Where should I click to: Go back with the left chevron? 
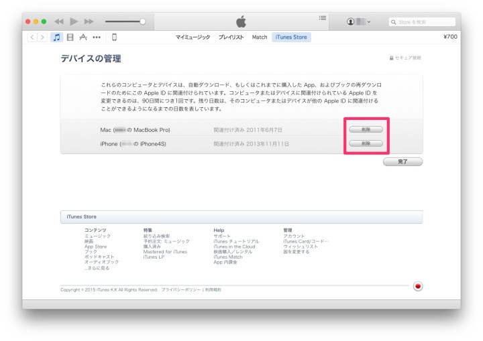32,38
